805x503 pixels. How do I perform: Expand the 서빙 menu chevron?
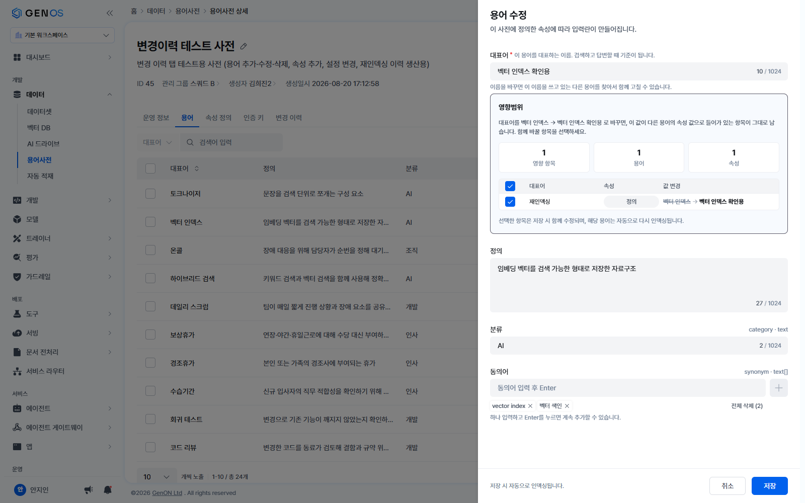(110, 333)
